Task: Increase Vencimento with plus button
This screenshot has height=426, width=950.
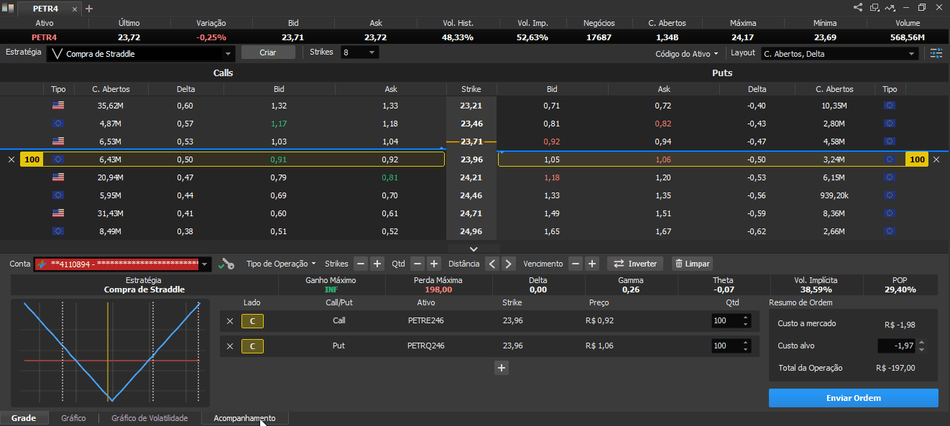Action: pos(591,264)
